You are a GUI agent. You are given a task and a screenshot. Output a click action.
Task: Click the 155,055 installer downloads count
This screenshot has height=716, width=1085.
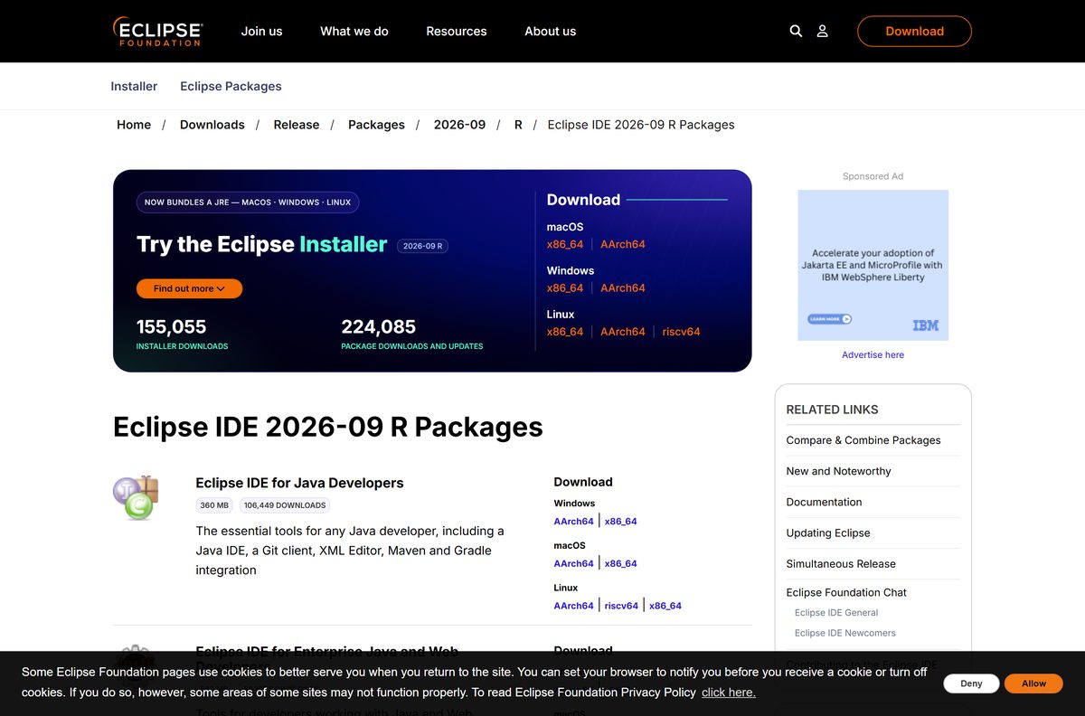point(171,326)
